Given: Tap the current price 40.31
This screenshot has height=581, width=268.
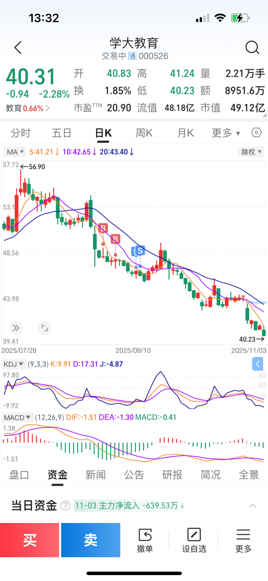Looking at the screenshot, I should pyautogui.click(x=31, y=77).
